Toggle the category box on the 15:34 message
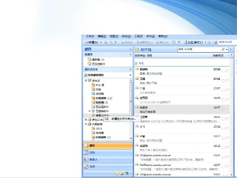This screenshot has width=237, height=178. coord(223,129)
